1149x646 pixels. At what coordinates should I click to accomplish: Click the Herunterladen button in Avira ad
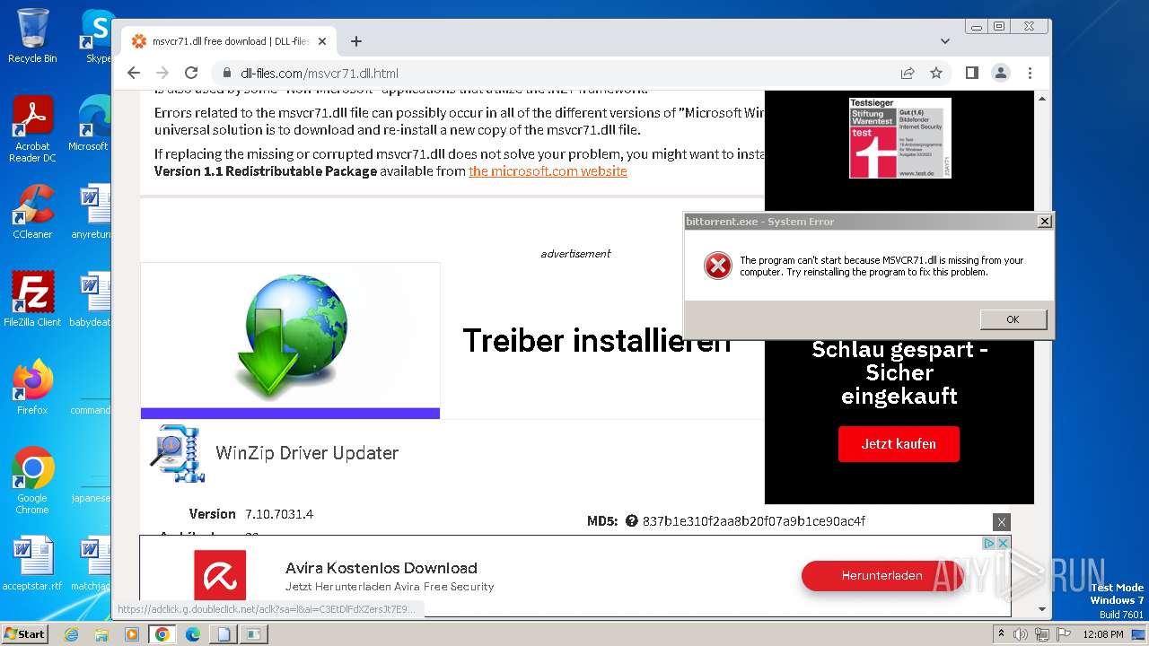[x=881, y=576]
